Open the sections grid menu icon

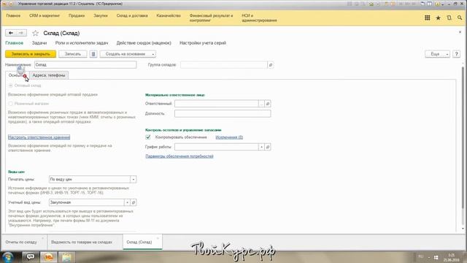[x=427, y=18]
